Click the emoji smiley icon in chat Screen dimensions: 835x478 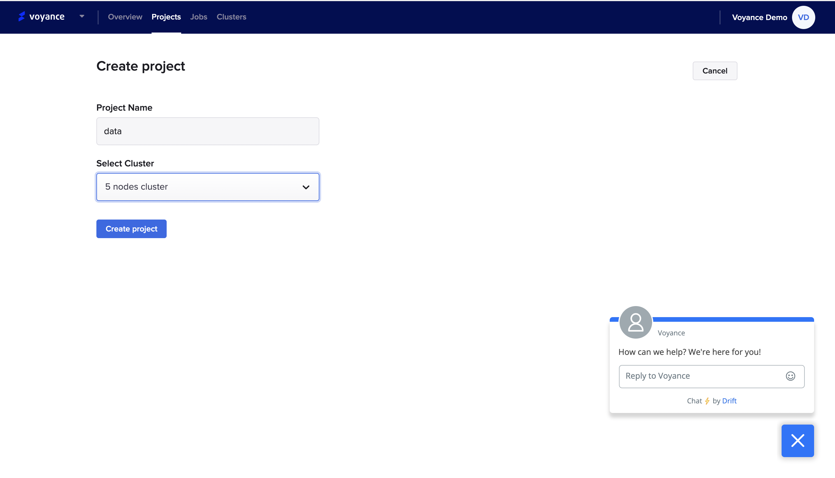[790, 376]
